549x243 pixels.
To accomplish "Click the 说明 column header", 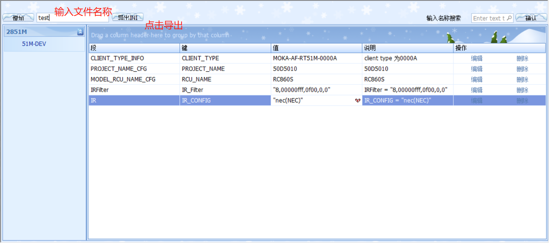I will click(407, 48).
